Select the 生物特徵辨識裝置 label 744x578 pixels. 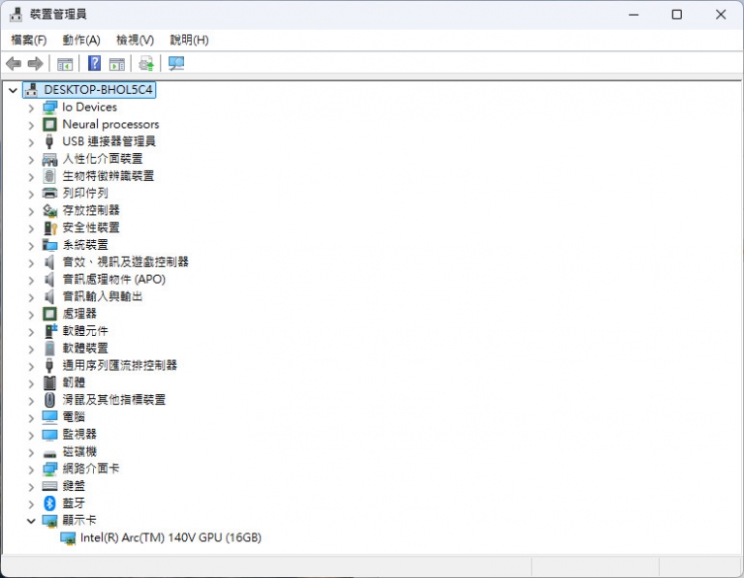coord(108,176)
